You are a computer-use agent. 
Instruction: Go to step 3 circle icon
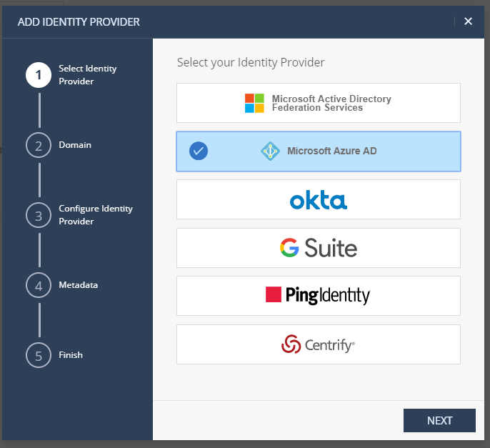[x=39, y=215]
